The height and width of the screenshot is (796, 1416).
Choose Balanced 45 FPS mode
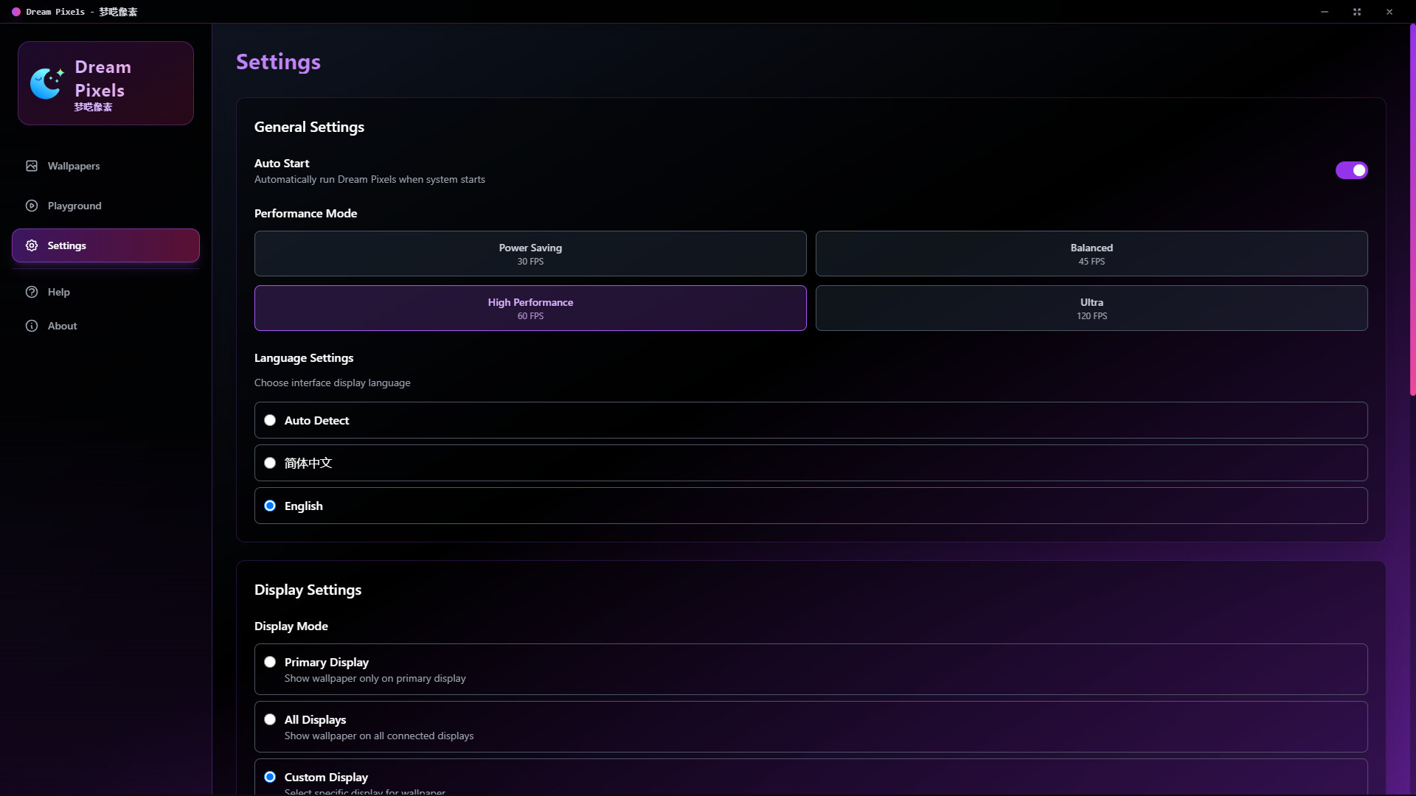(x=1091, y=254)
